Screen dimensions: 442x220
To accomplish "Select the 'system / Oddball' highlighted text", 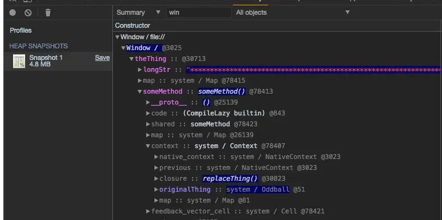I will click(258, 190).
